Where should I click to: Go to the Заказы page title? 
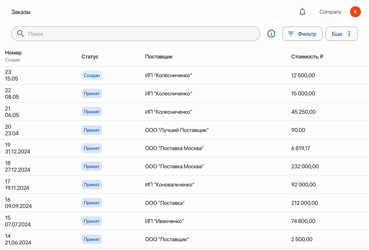pos(21,12)
